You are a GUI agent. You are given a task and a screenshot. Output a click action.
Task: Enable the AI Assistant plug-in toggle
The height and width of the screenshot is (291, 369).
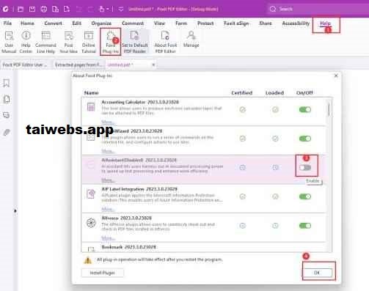(305, 168)
